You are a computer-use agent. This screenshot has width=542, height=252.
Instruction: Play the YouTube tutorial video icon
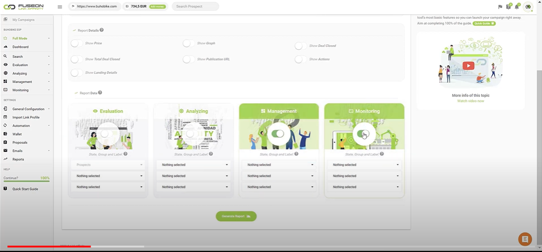(468, 66)
